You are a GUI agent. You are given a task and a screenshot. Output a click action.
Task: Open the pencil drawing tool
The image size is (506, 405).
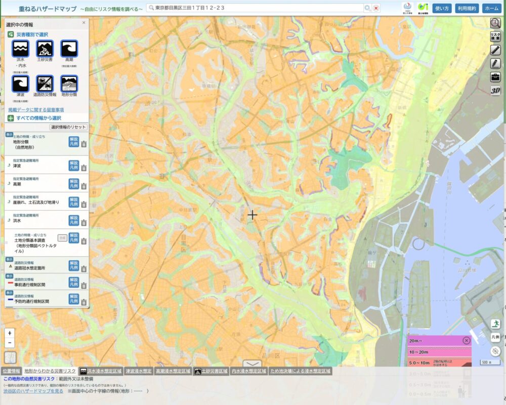coord(495,64)
